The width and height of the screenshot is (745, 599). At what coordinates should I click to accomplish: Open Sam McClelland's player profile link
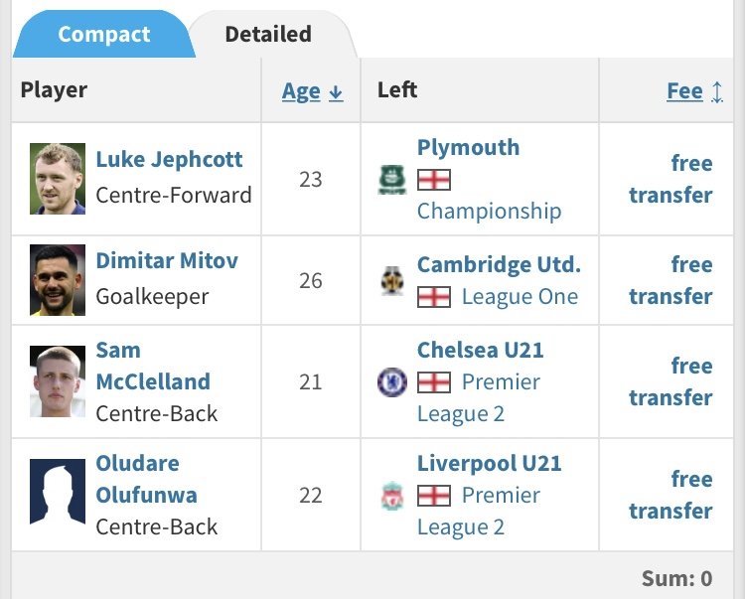pyautogui.click(x=153, y=366)
